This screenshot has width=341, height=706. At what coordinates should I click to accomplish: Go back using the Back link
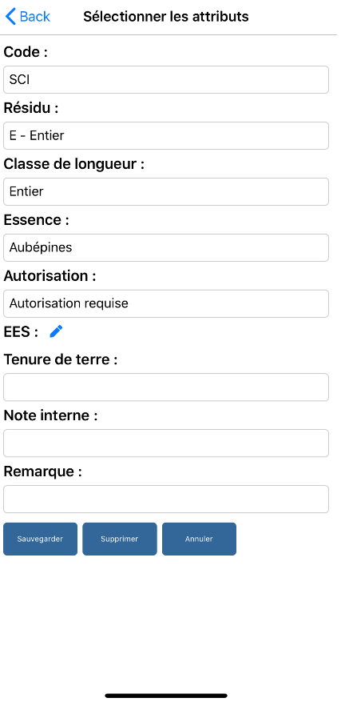point(28,17)
